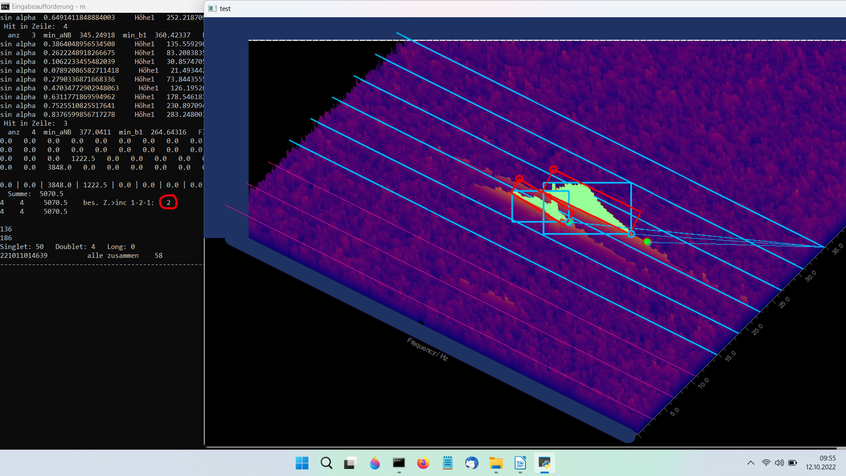Click the 20.0 axis tick label

point(757,330)
